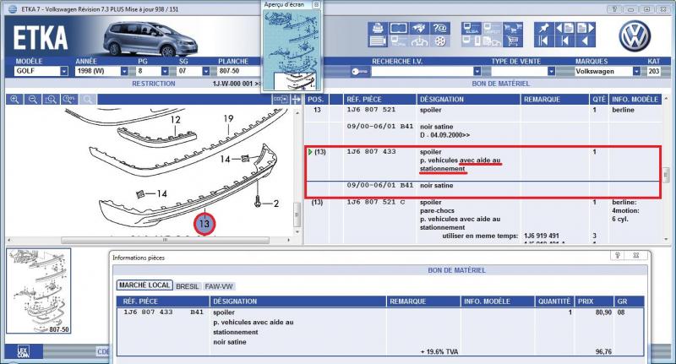Open the ?@ help contact icon
The width and height of the screenshot is (676, 364).
(x=439, y=28)
